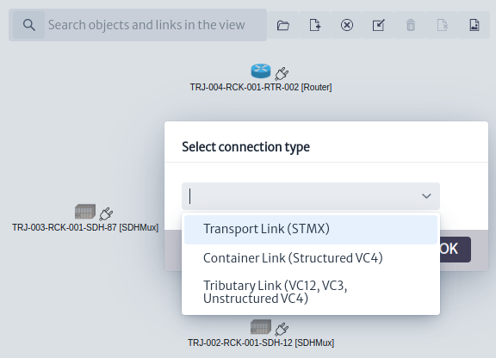The height and width of the screenshot is (358, 496).
Task: Click the trash delete icon
Action: pos(411,25)
